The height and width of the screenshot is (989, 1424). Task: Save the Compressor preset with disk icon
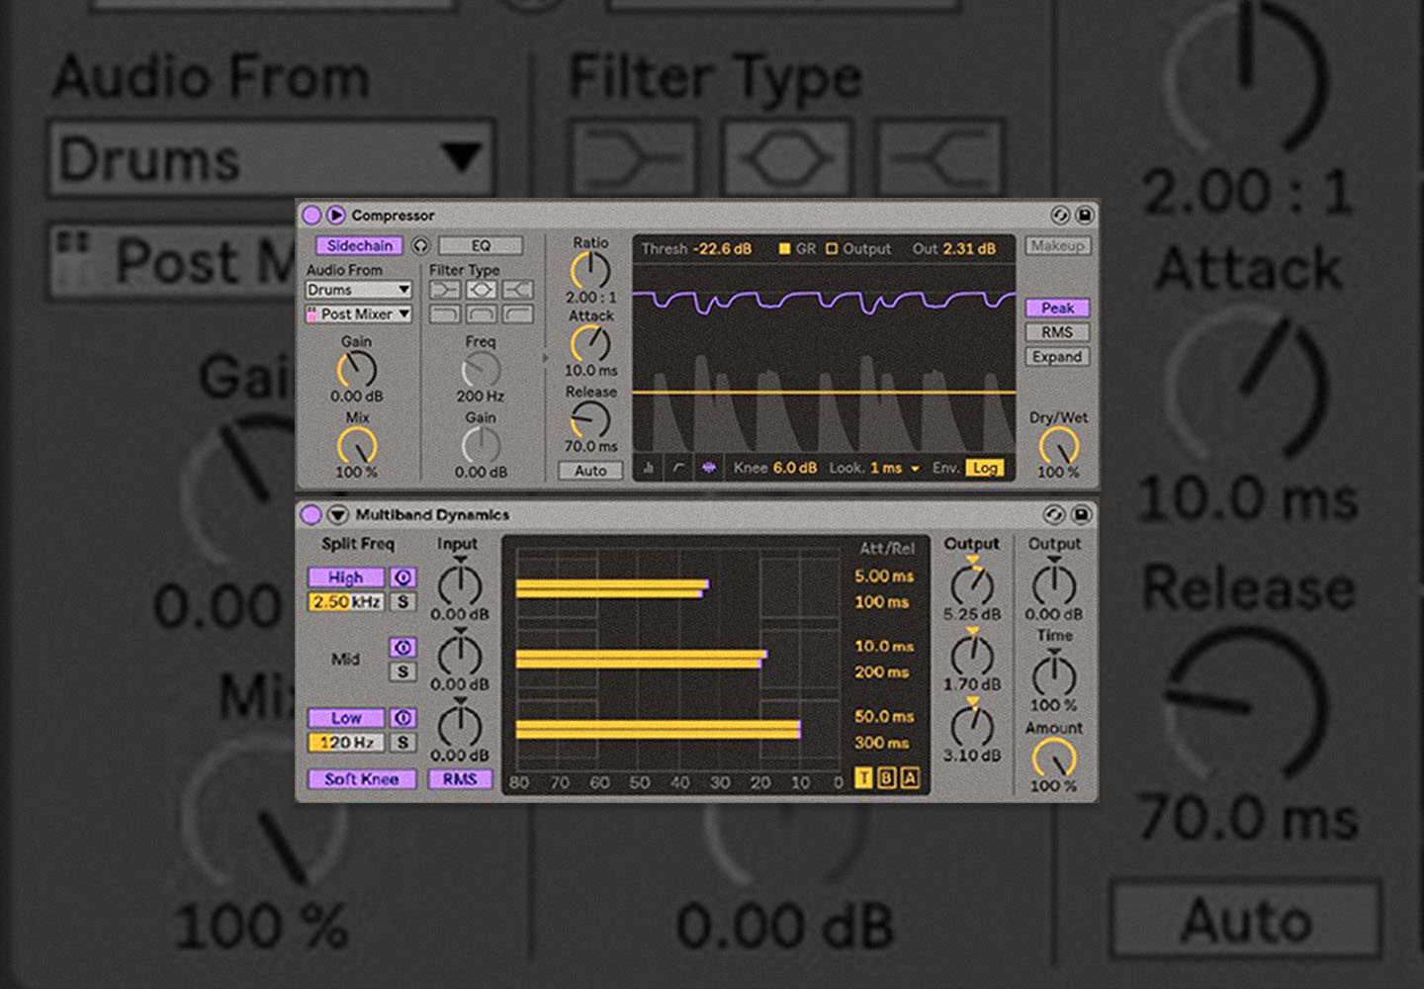coord(1084,215)
